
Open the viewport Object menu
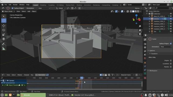click(34, 11)
